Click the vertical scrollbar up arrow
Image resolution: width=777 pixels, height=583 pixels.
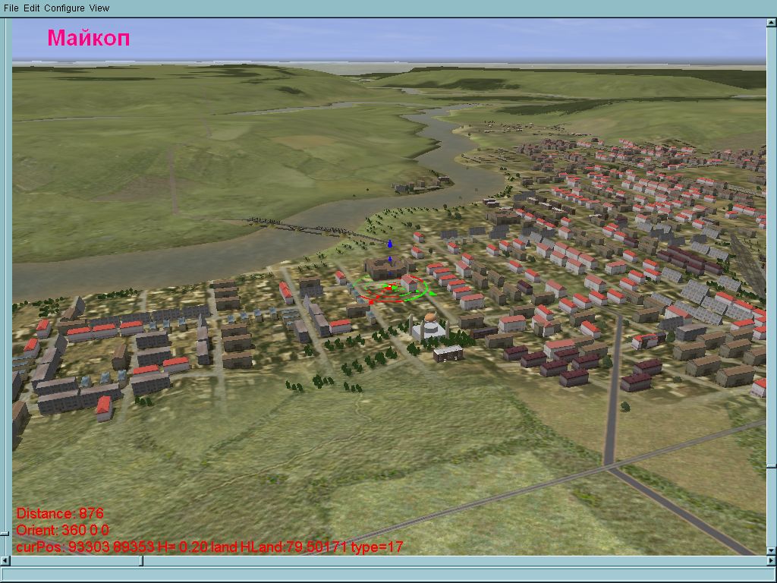pyautogui.click(x=772, y=22)
